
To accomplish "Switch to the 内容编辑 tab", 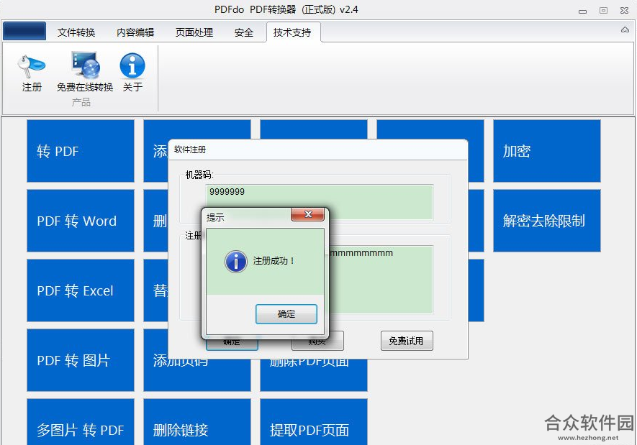I will pyautogui.click(x=135, y=32).
